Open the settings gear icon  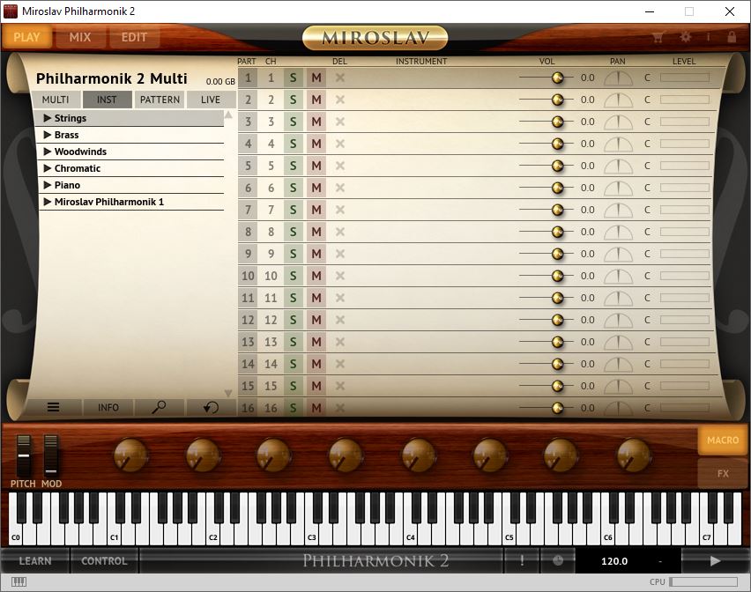click(686, 37)
